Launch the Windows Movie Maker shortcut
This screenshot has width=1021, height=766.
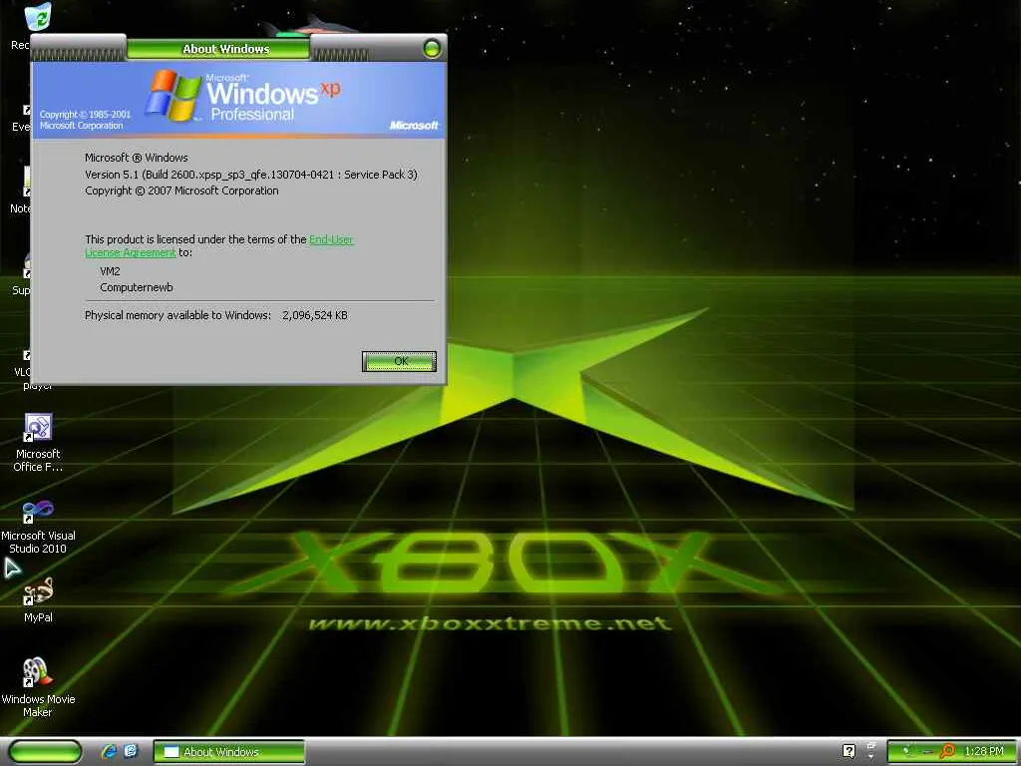[x=38, y=687]
